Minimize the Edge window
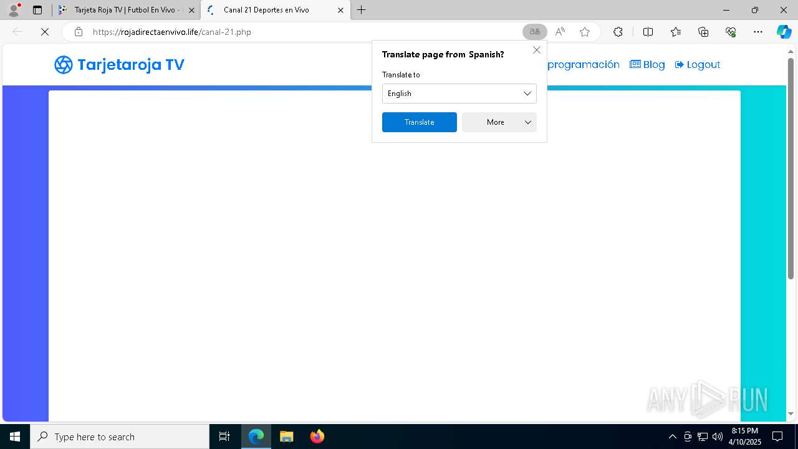This screenshot has width=798, height=449. pyautogui.click(x=726, y=10)
